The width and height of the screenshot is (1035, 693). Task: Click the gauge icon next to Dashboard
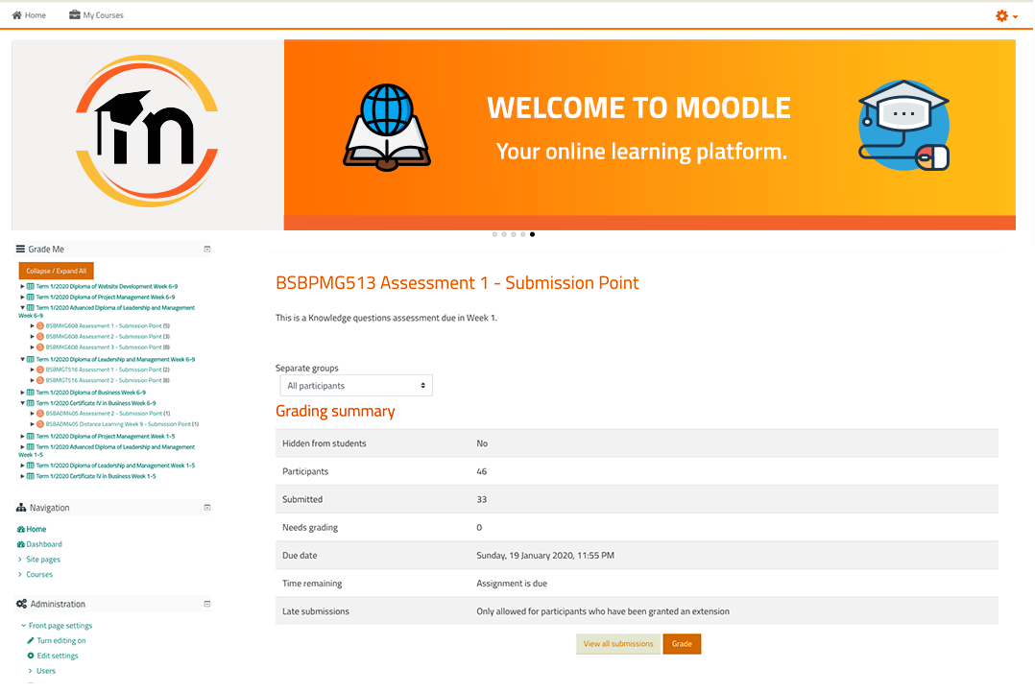(x=20, y=544)
